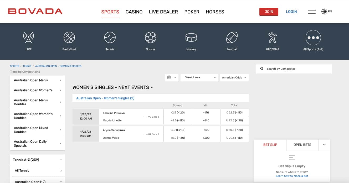
Task: Collapse the Australian Open Women's Singles section
Action: tap(244, 98)
